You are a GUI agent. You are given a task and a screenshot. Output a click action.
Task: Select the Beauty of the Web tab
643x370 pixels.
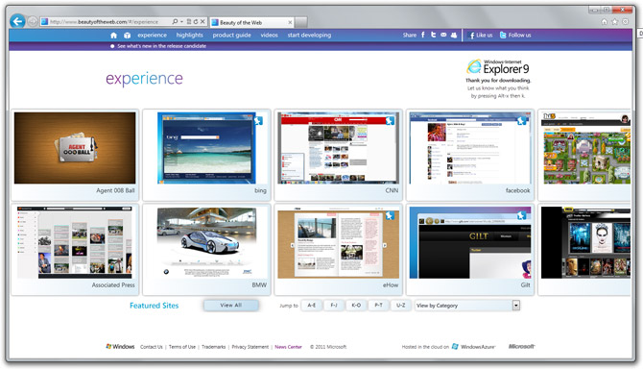pos(251,23)
